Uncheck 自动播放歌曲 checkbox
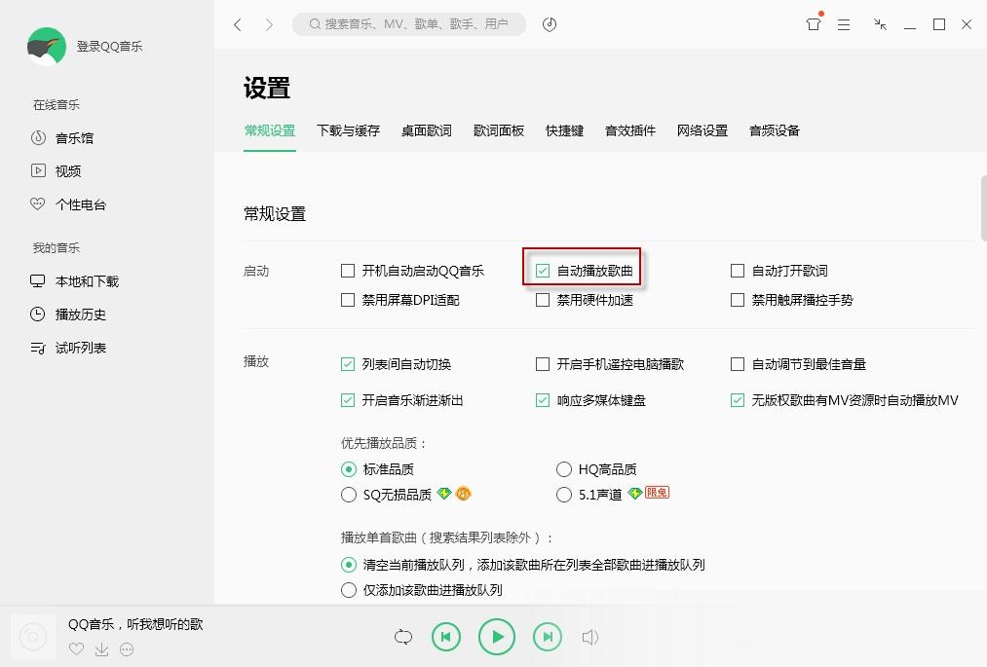The image size is (987, 667). [543, 271]
